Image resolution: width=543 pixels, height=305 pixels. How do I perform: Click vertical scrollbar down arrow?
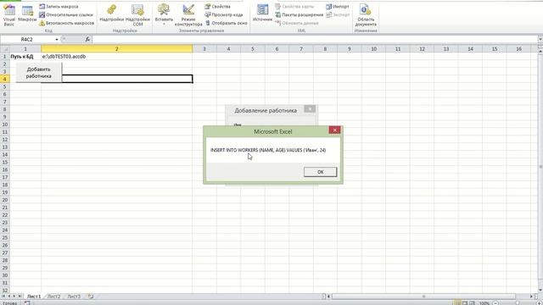coord(540,290)
